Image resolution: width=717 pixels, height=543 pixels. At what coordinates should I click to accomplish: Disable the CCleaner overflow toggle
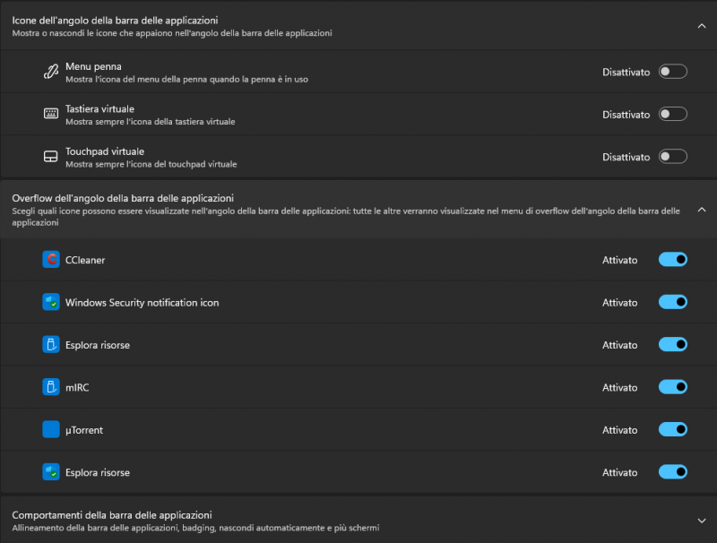tap(672, 260)
